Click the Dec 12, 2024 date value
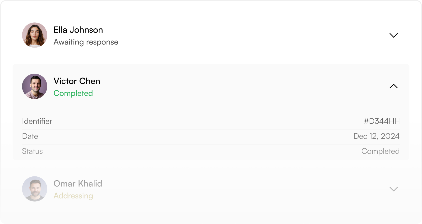The width and height of the screenshot is (422, 224). tap(376, 136)
